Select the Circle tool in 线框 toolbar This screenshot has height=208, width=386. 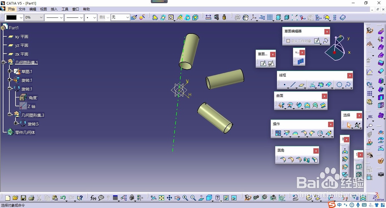point(339,85)
